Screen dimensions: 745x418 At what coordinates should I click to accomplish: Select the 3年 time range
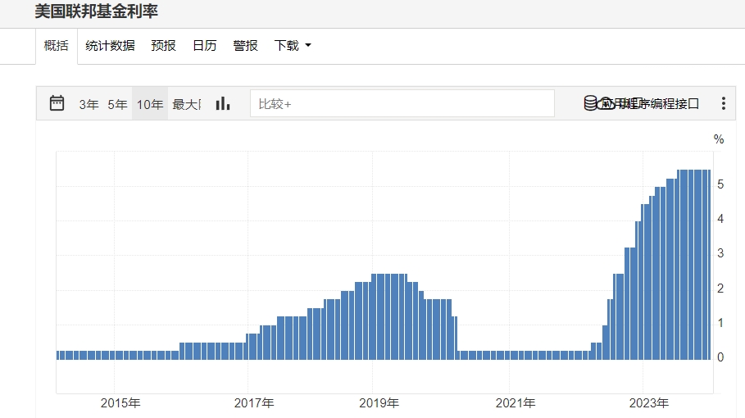coord(89,104)
